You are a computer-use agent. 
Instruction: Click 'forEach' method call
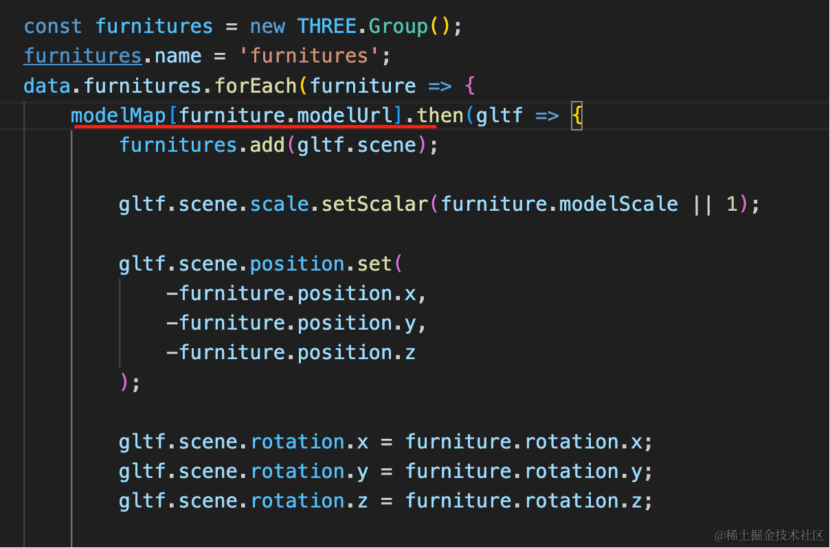click(x=255, y=86)
